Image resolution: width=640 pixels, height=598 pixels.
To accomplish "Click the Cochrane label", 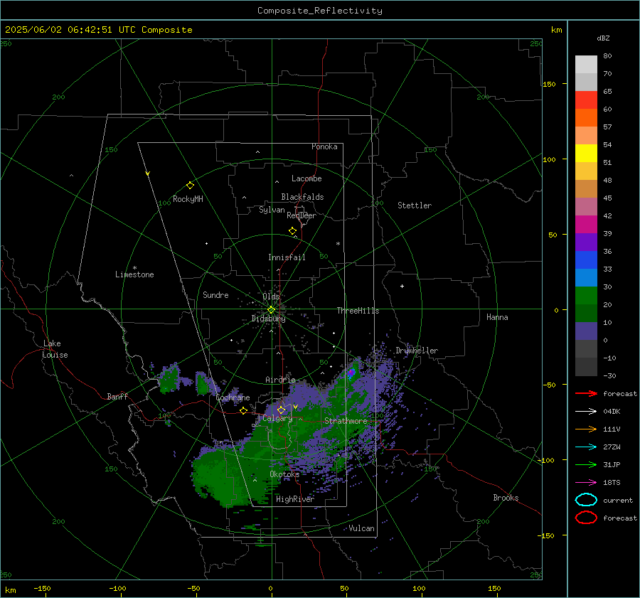I will [233, 397].
